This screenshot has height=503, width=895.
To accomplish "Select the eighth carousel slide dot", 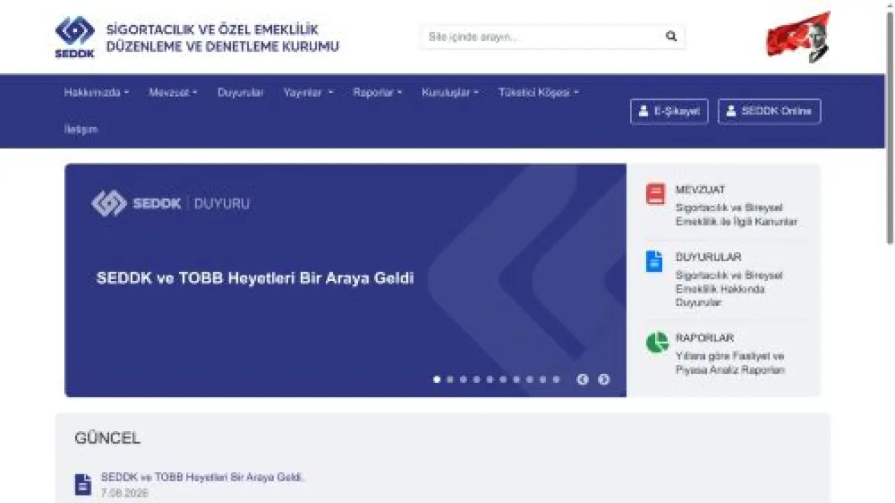I will coord(530,379).
